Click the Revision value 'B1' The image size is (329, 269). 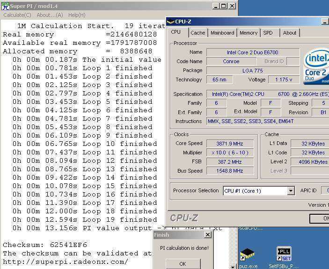(x=321, y=112)
